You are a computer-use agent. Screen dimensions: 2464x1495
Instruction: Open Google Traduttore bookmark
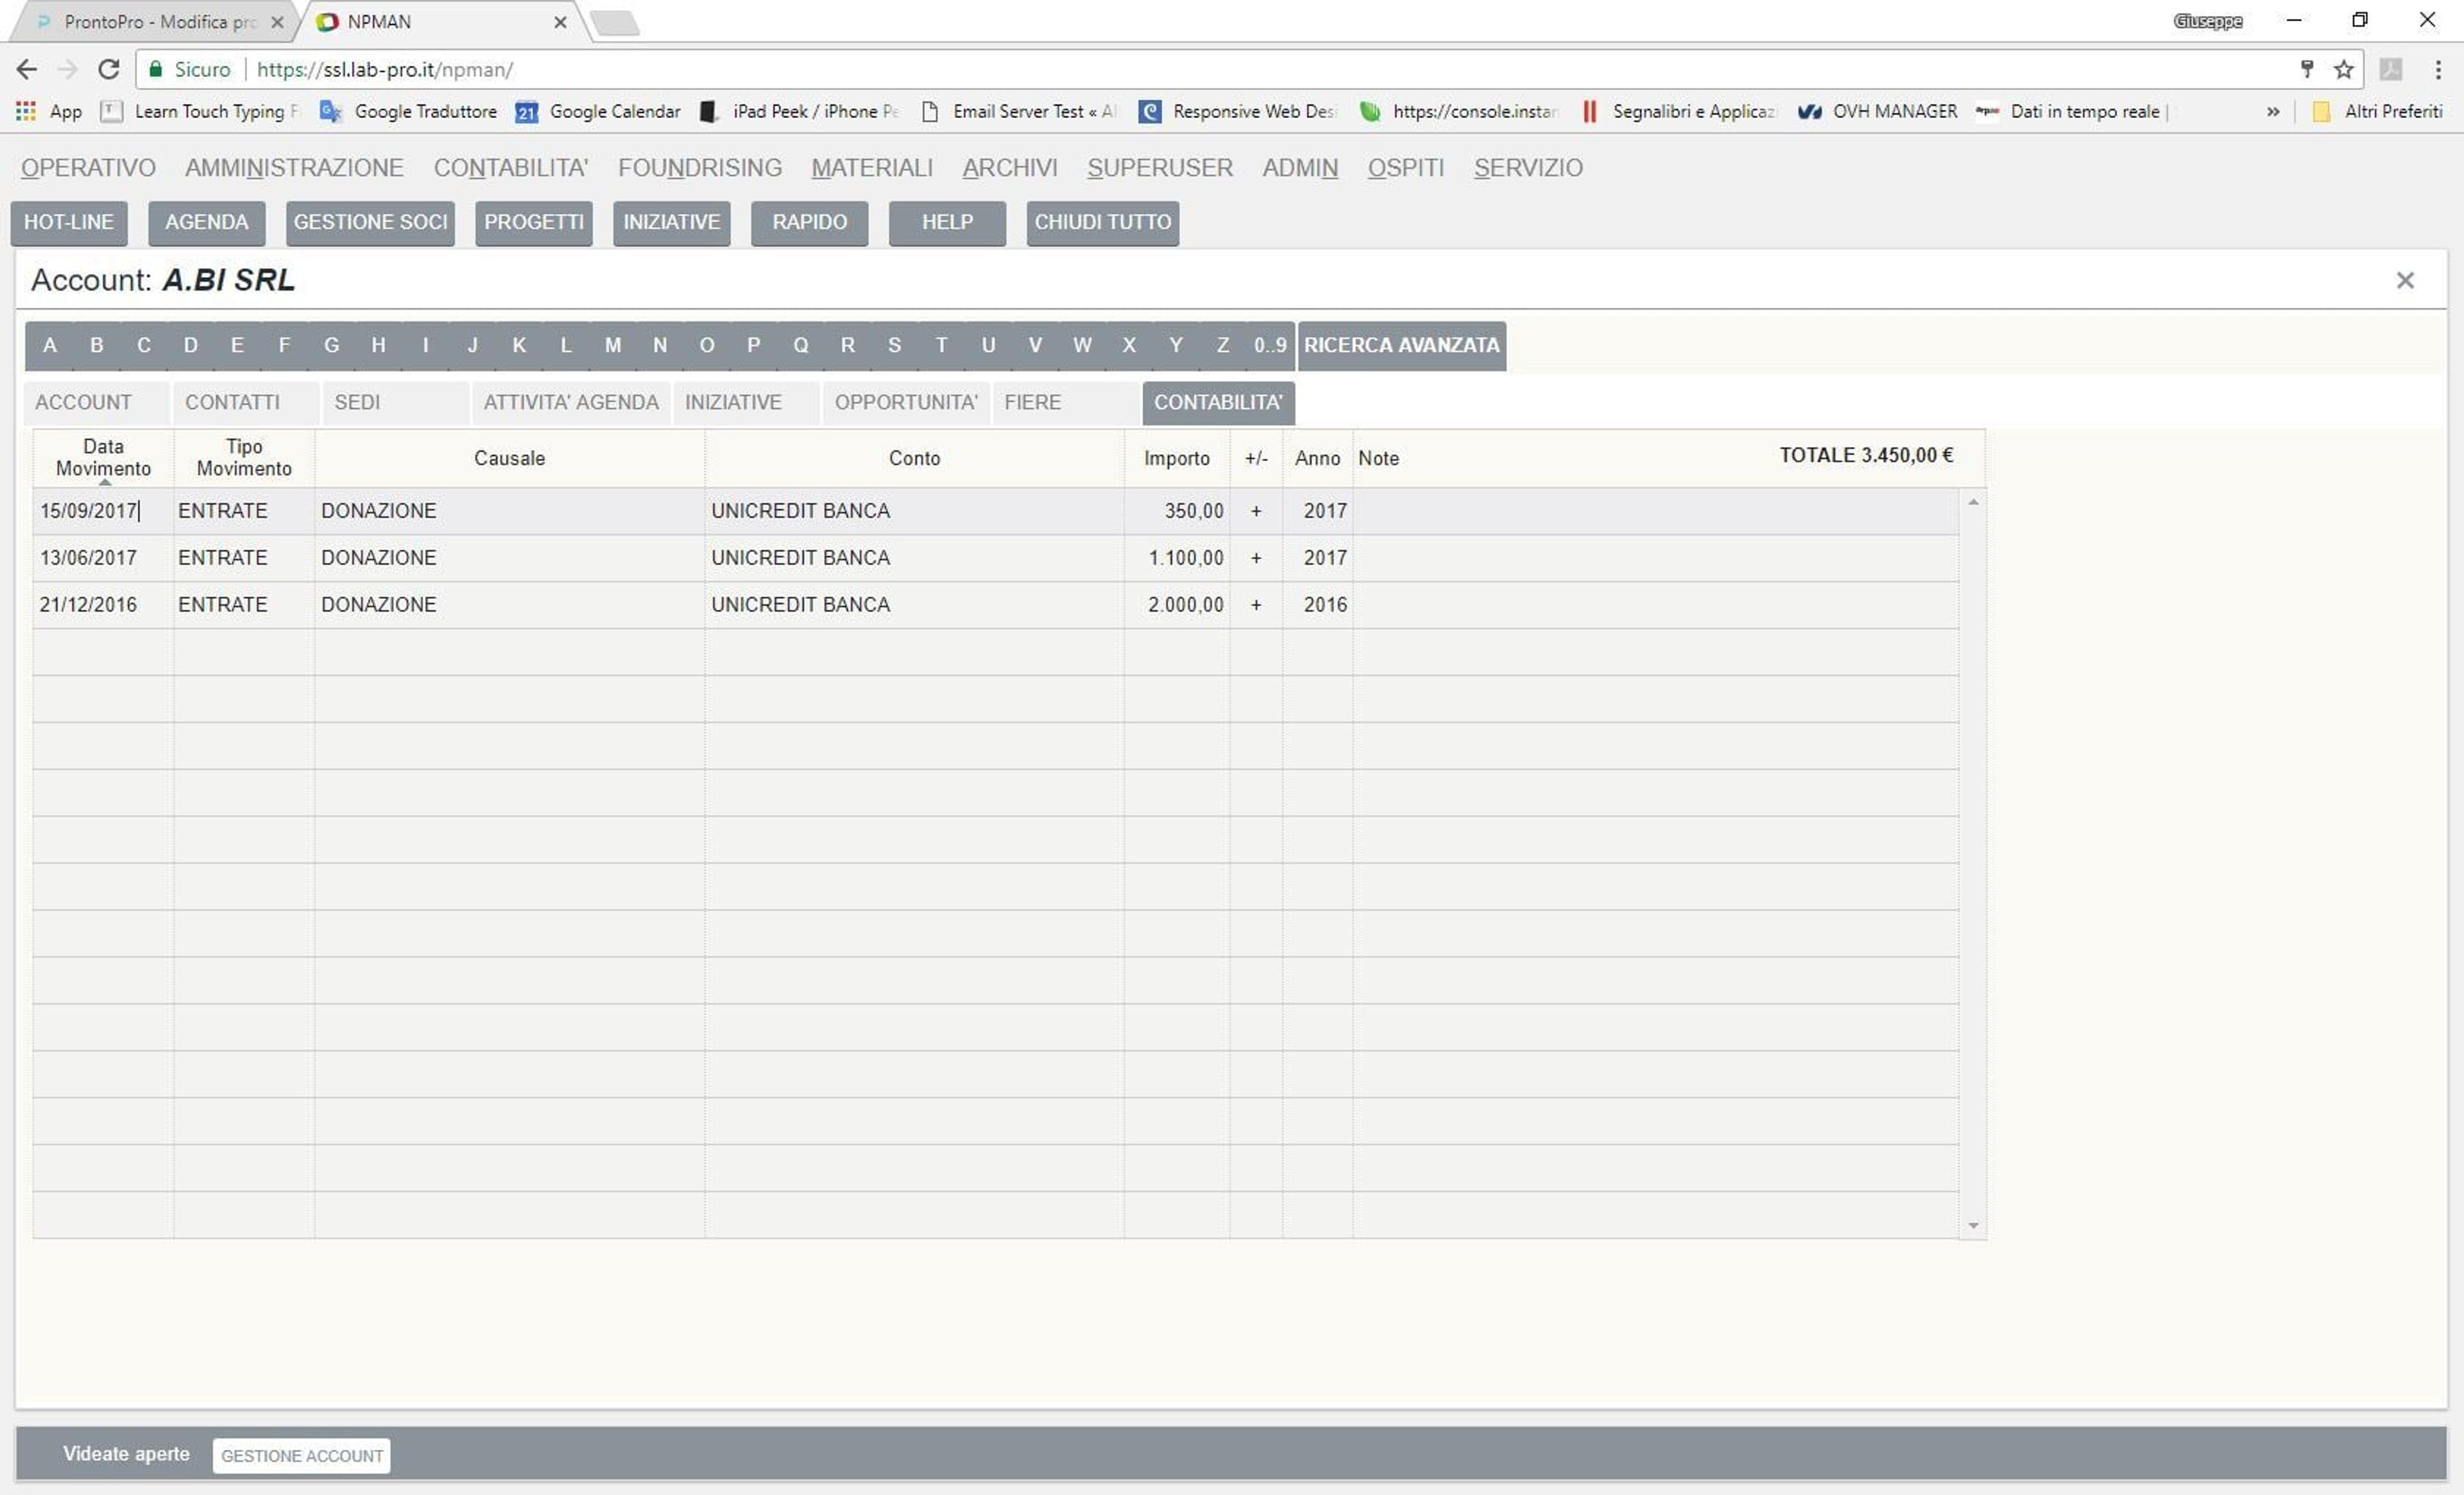(x=408, y=111)
